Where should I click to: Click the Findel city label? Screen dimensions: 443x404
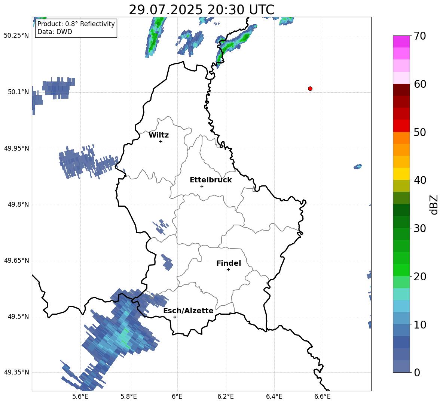click(229, 263)
